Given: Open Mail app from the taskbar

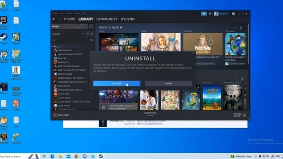Looking at the screenshot, I should pos(69,156).
